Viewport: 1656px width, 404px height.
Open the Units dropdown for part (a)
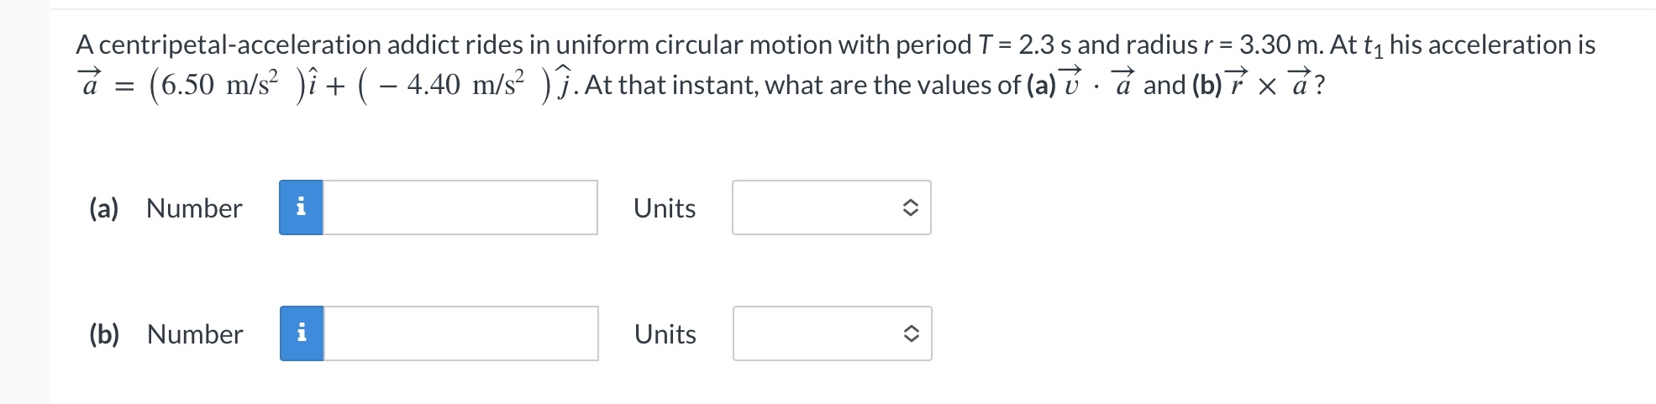pyautogui.click(x=832, y=207)
